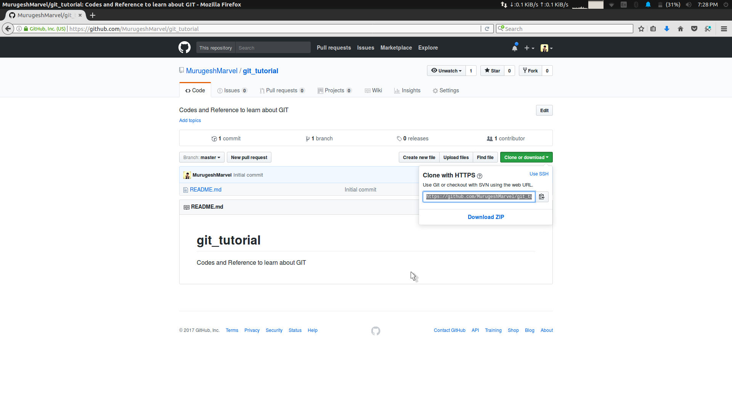732x412 pixels.
Task: Open the Insights tab
Action: pos(407,90)
